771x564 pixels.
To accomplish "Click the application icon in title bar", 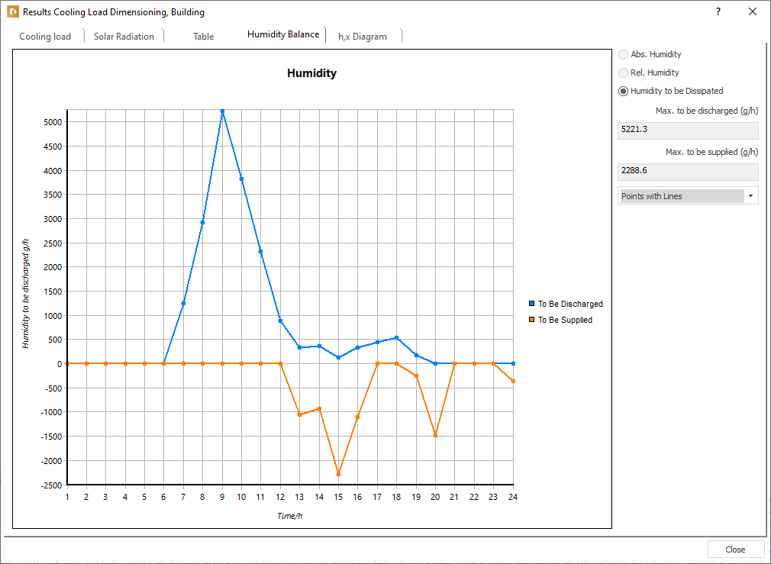I will [12, 11].
